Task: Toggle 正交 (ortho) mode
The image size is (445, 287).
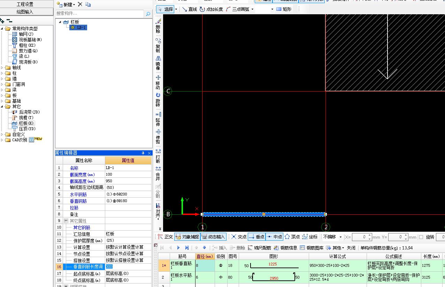Action: tap(165, 237)
